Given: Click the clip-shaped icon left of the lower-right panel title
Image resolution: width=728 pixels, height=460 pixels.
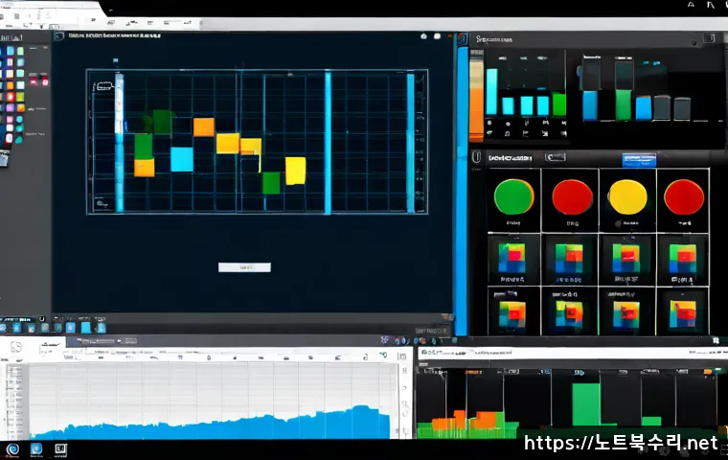Looking at the screenshot, I should pyautogui.click(x=476, y=157).
